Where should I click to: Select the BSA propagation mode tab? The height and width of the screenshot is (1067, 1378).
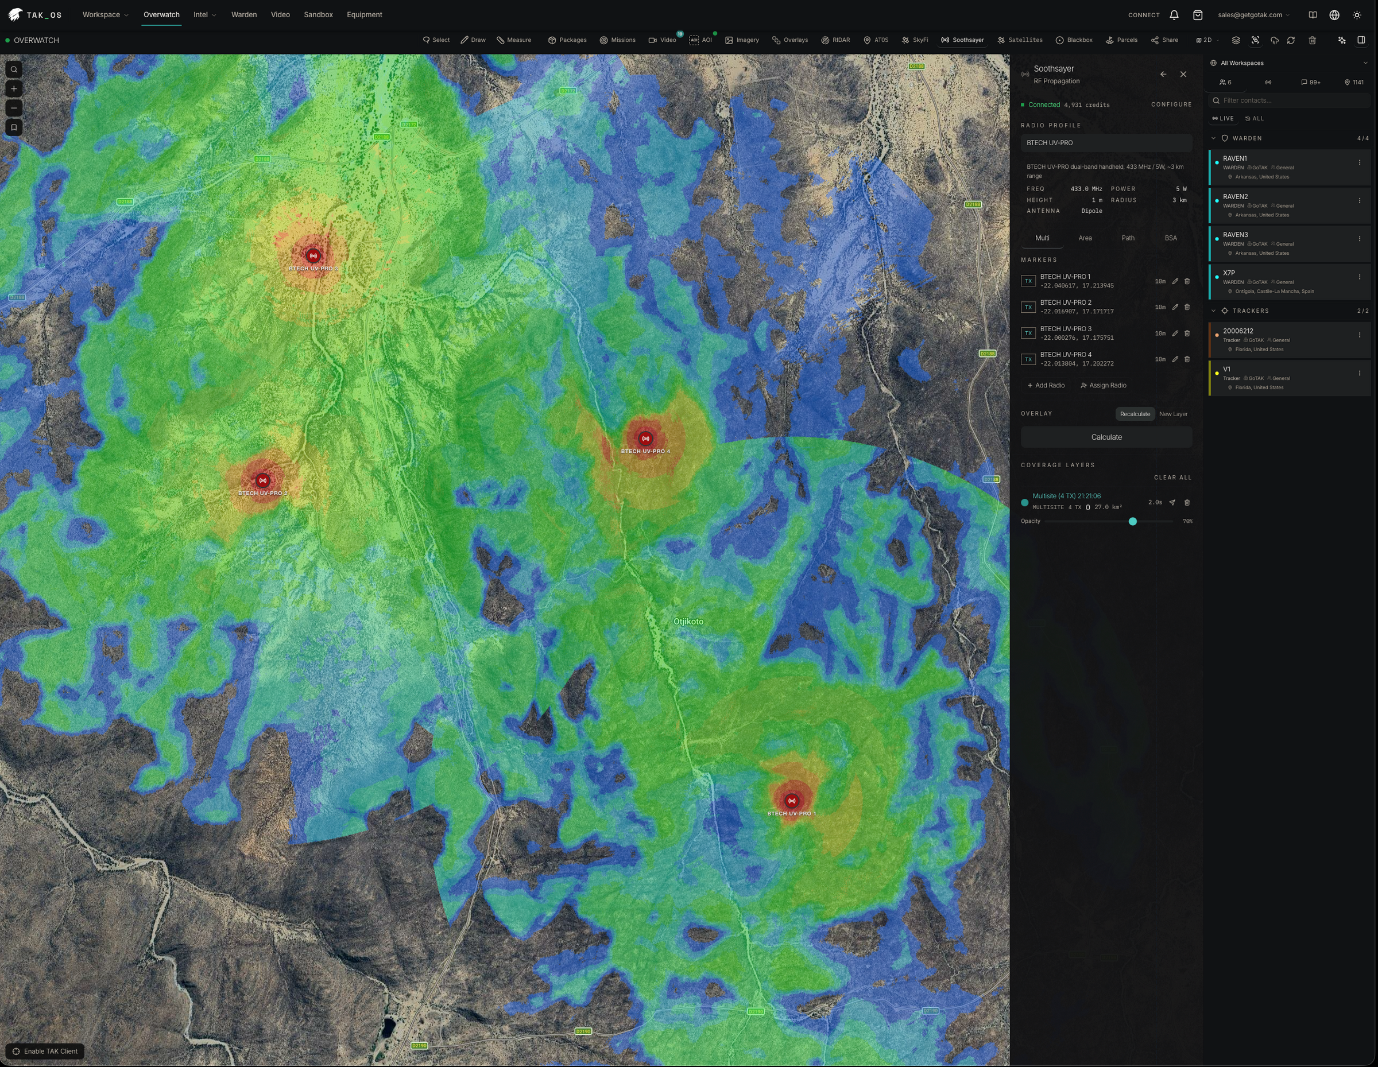(x=1170, y=238)
